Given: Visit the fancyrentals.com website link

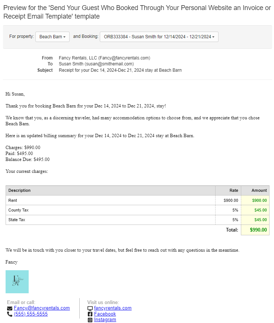Looking at the screenshot, I should 113,308.
